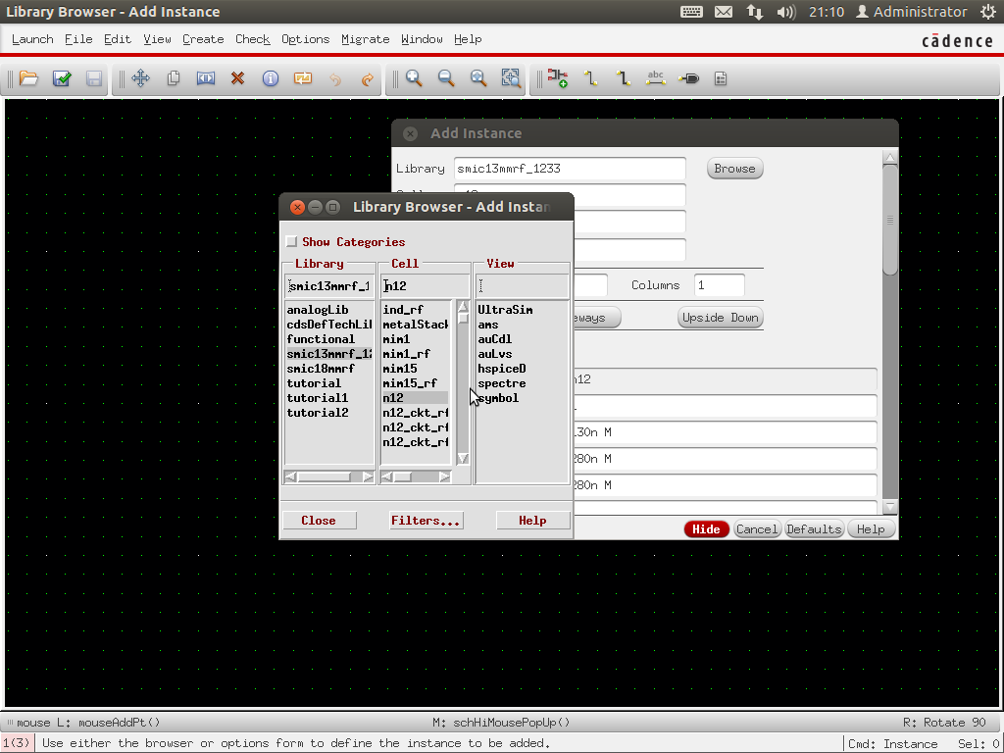
Task: Select the tutorial2 library
Action: tap(318, 413)
